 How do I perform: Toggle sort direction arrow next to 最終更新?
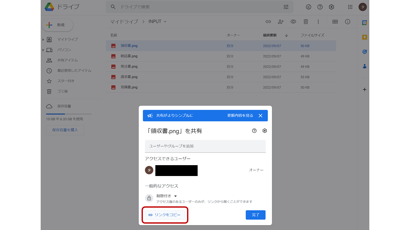(286, 35)
